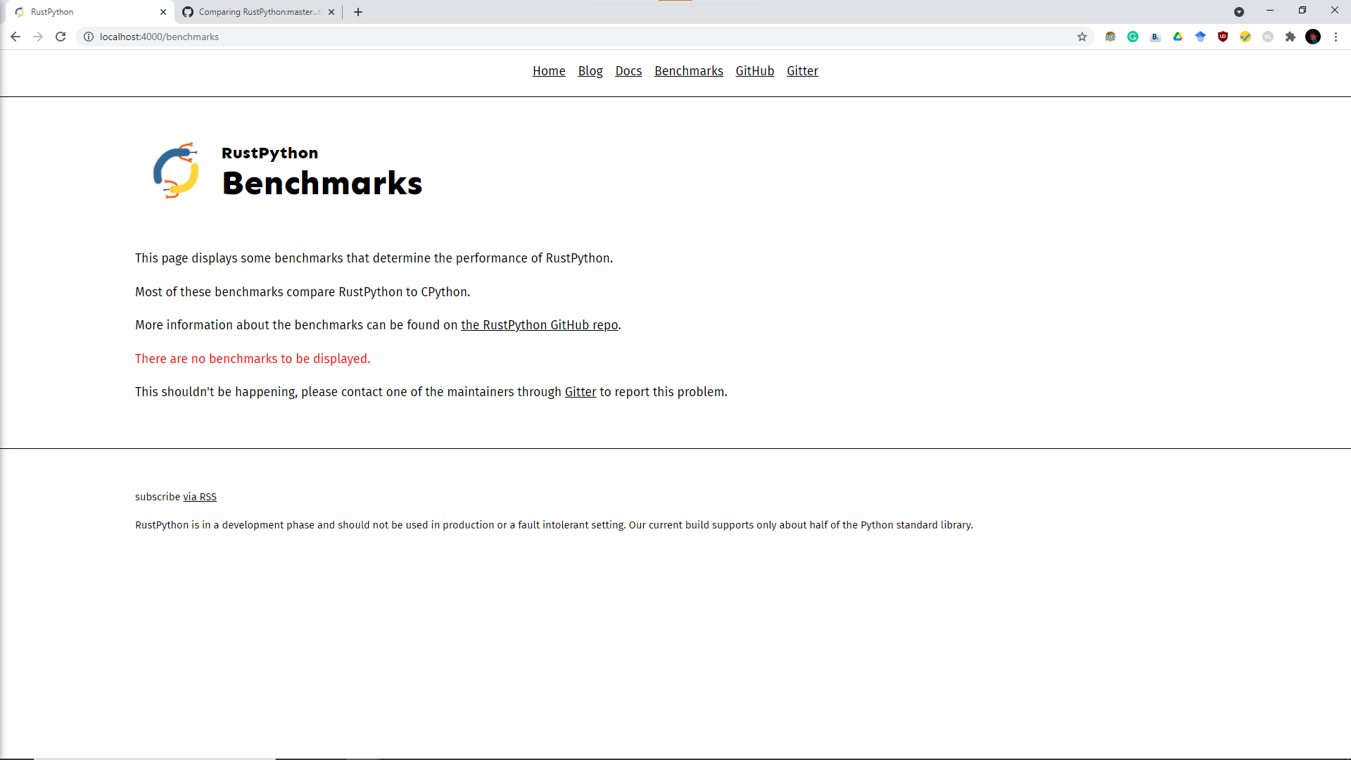The width and height of the screenshot is (1351, 760).
Task: Open the greyed-out round extension icon
Action: coord(1268,37)
